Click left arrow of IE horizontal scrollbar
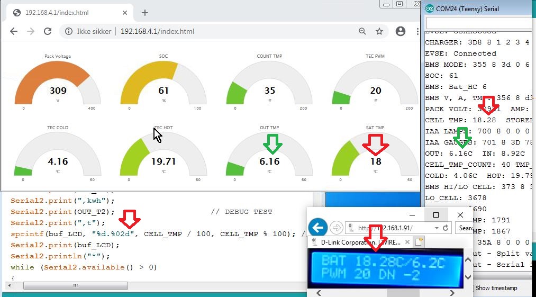The image size is (536, 297). point(319,293)
